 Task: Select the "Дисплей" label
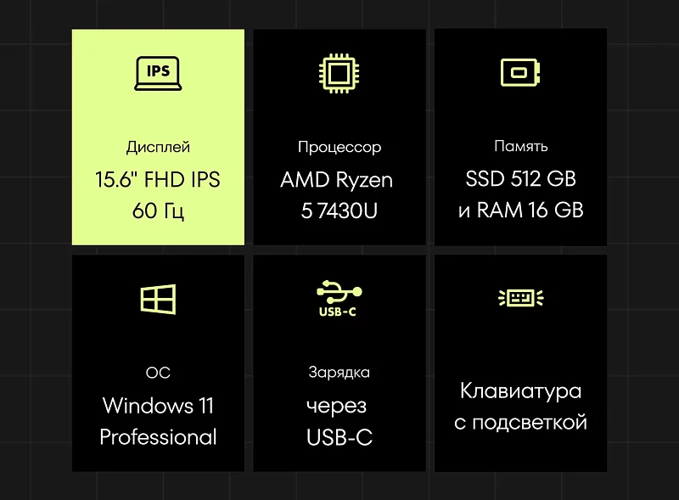click(158, 147)
